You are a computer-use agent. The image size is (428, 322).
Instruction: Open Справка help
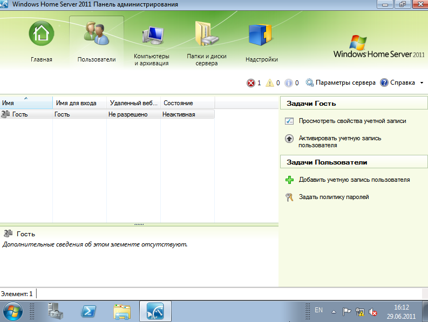coord(397,83)
